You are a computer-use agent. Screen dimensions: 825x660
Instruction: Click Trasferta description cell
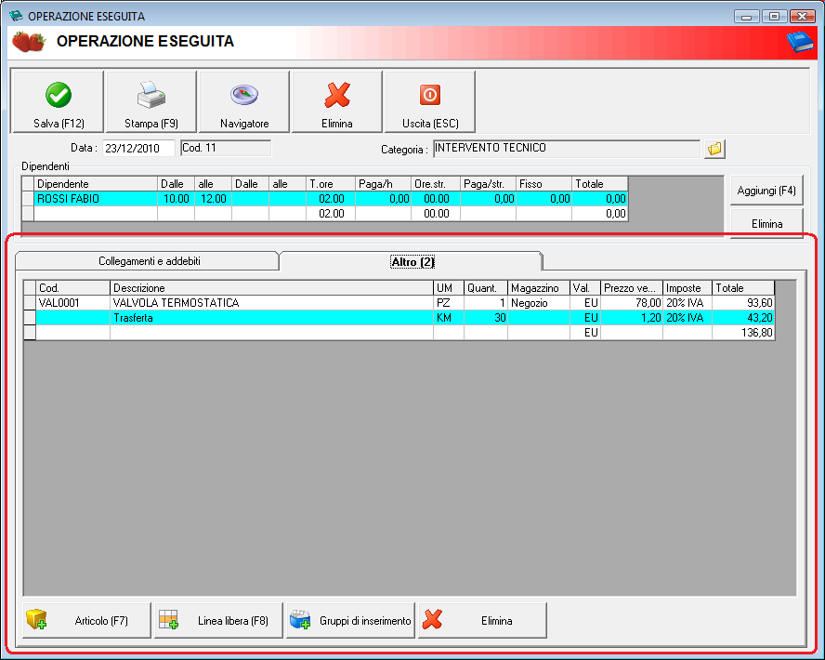(x=271, y=317)
